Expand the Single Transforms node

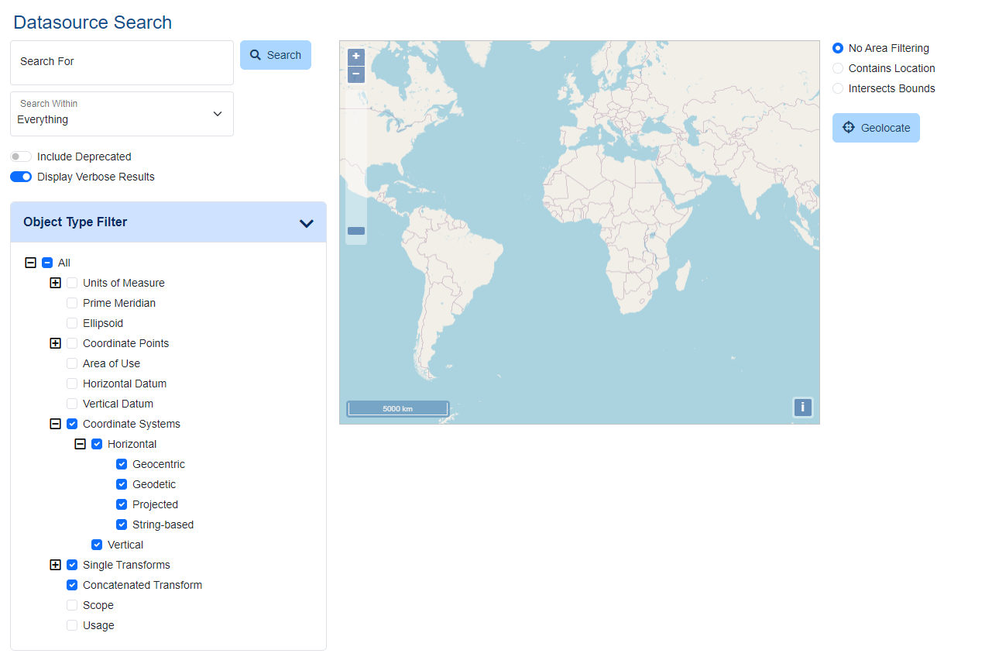[x=56, y=565]
